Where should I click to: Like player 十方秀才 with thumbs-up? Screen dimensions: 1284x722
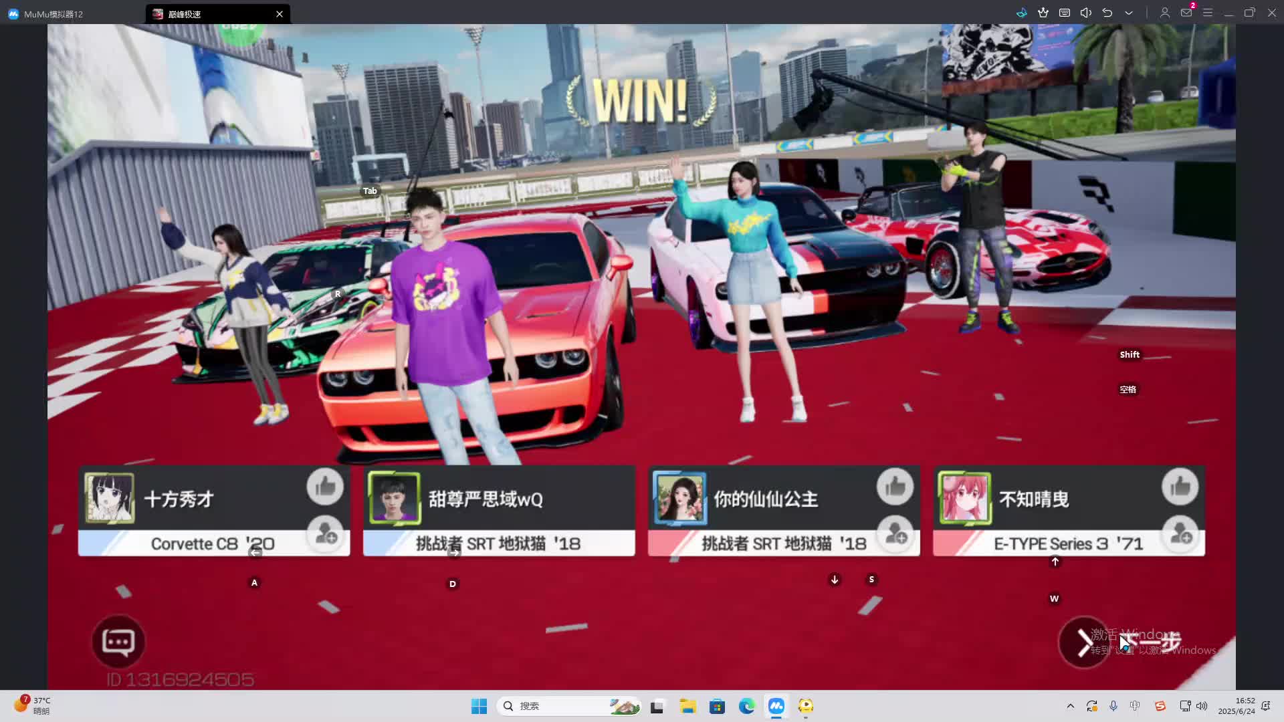[x=325, y=487]
